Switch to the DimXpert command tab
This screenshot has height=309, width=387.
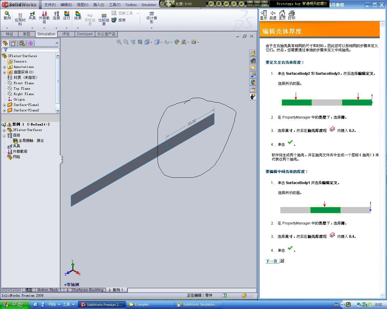(85, 34)
